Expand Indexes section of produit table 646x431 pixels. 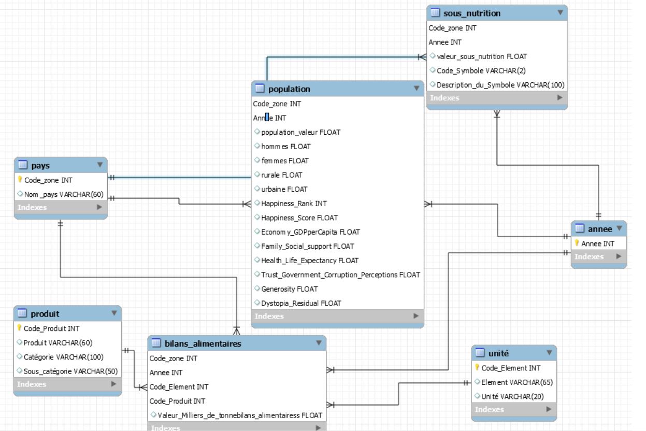tap(113, 384)
